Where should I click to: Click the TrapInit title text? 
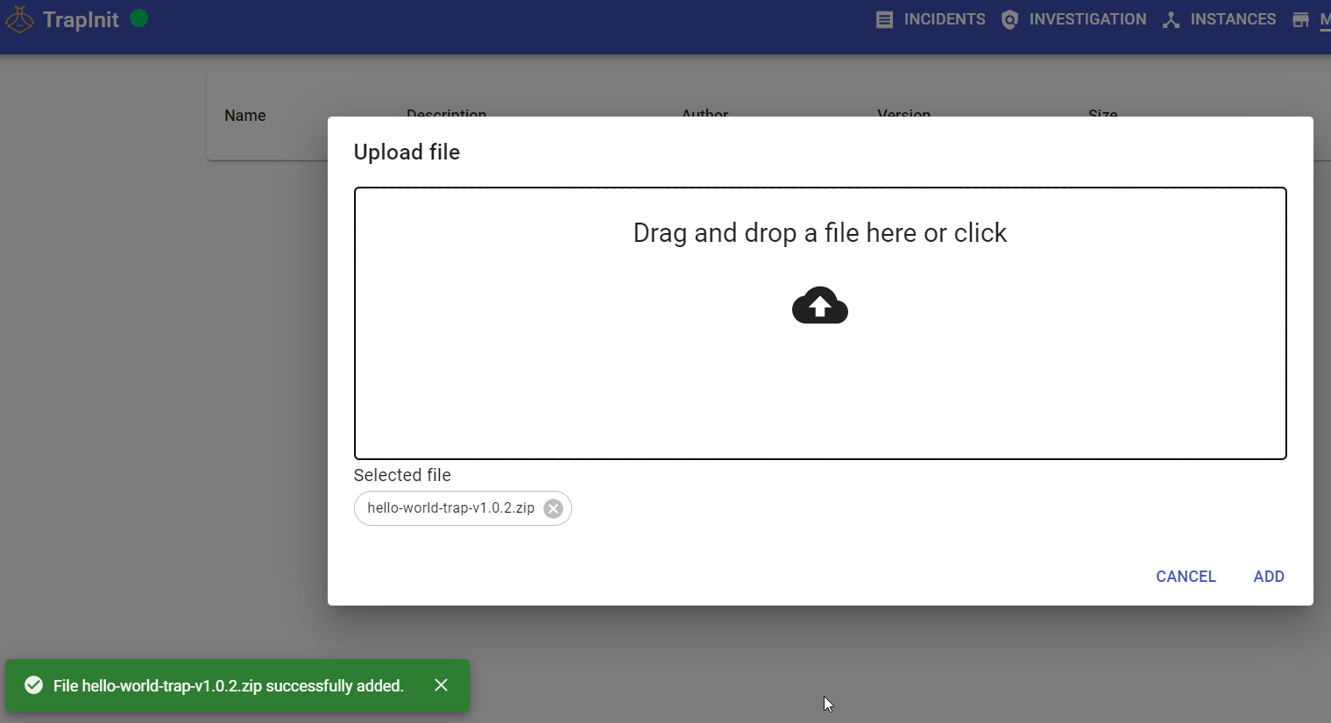point(81,19)
